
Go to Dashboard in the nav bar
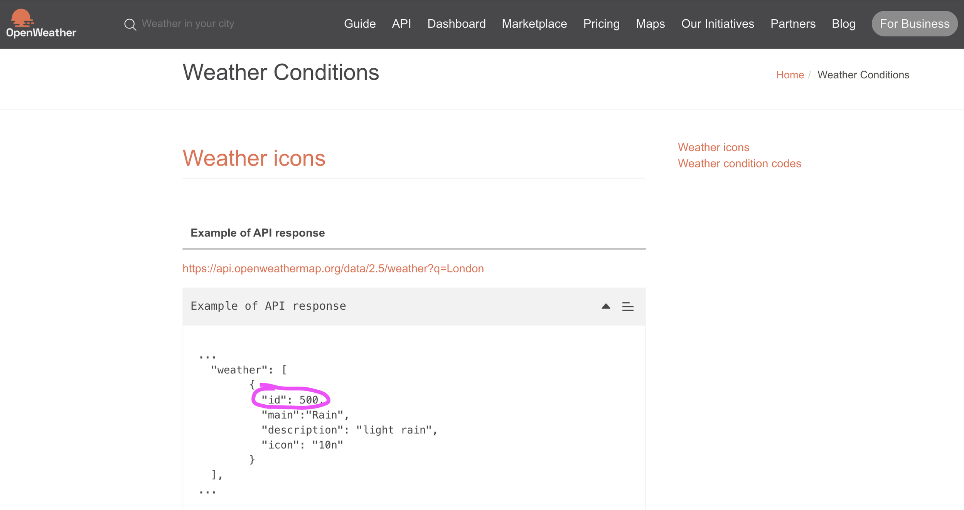[457, 24]
